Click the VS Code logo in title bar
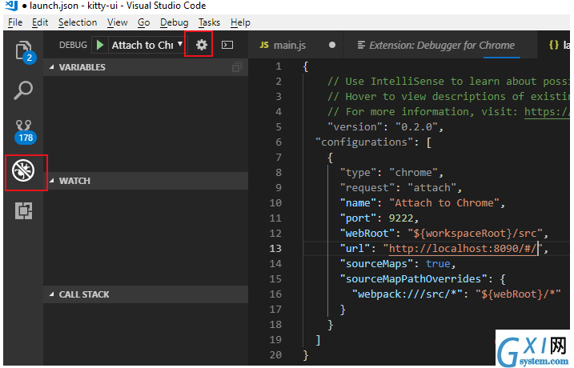The height and width of the screenshot is (368, 574). point(11,6)
